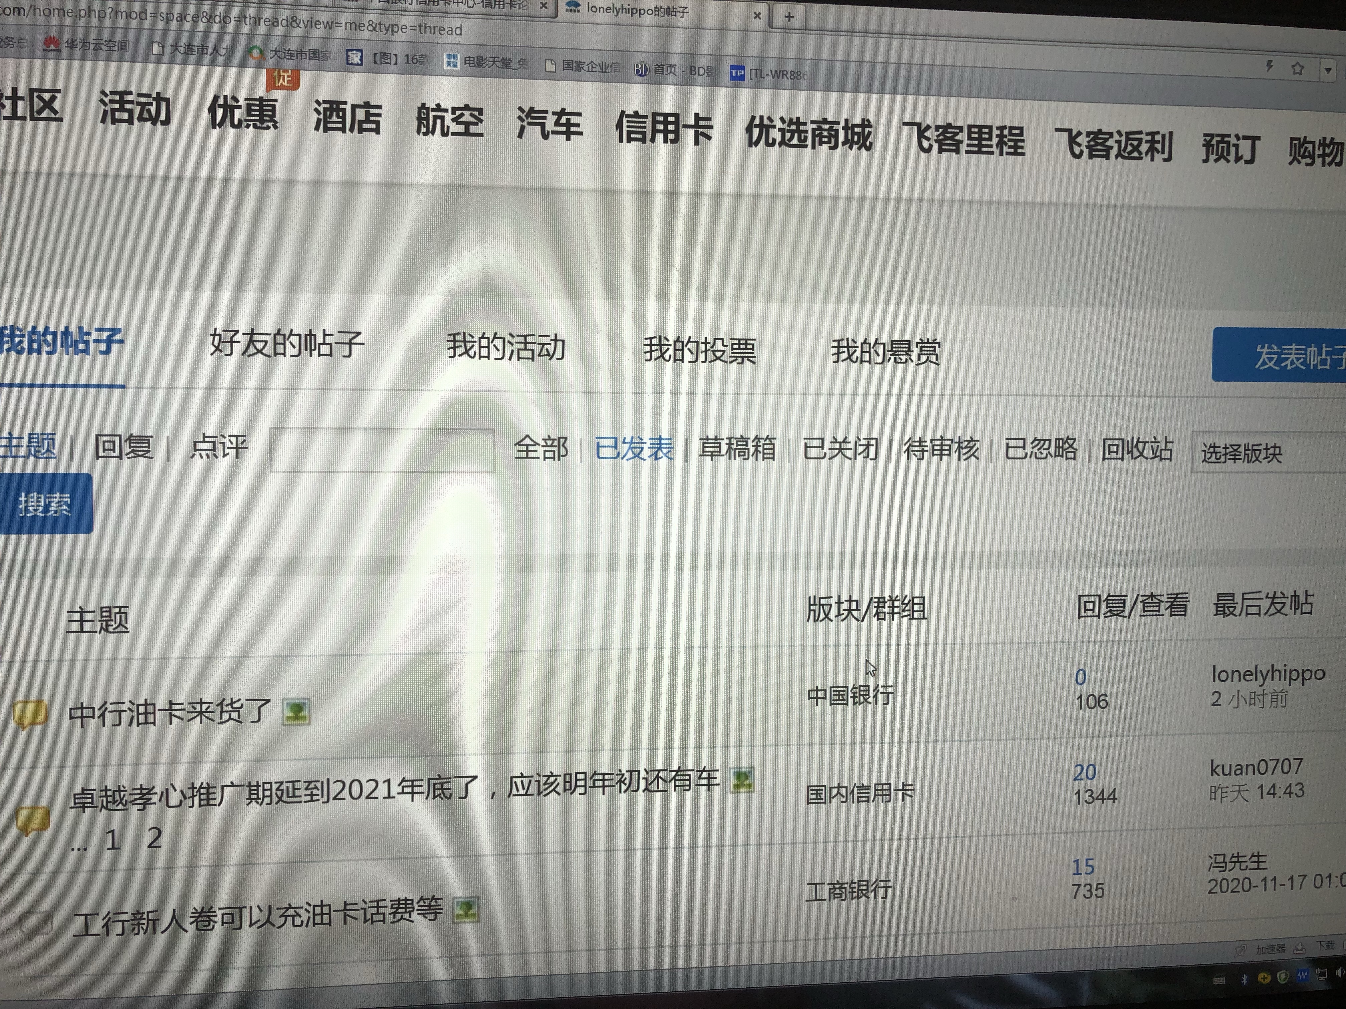Switch to the 我的投票 tab
Viewport: 1346px width, 1009px height.
click(700, 350)
